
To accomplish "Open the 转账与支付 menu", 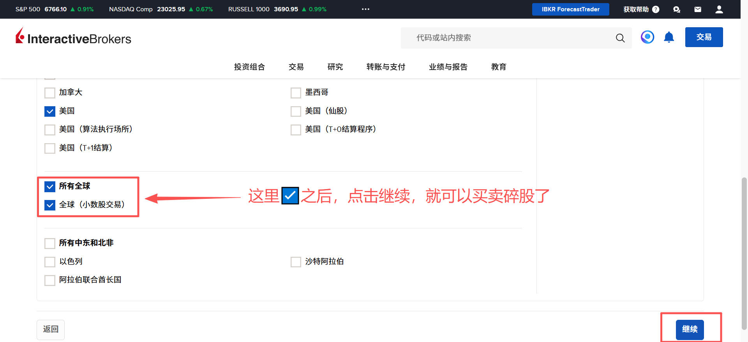I will (386, 67).
